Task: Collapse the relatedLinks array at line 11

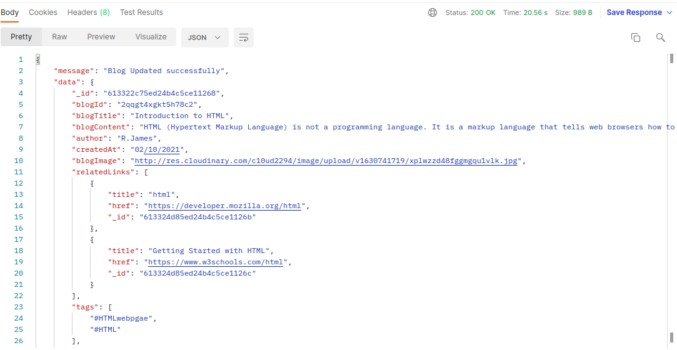Action: [146, 172]
